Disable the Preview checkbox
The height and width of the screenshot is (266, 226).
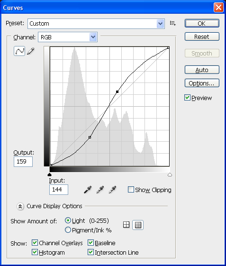tap(187, 98)
